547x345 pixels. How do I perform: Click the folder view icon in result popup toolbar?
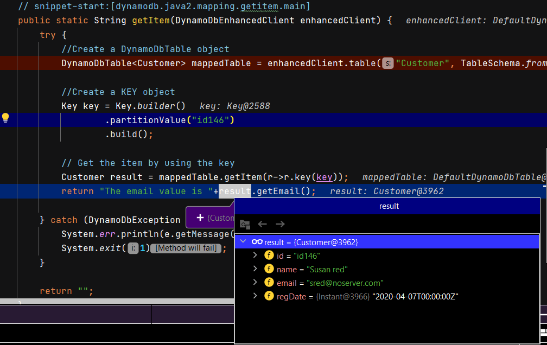(245, 225)
